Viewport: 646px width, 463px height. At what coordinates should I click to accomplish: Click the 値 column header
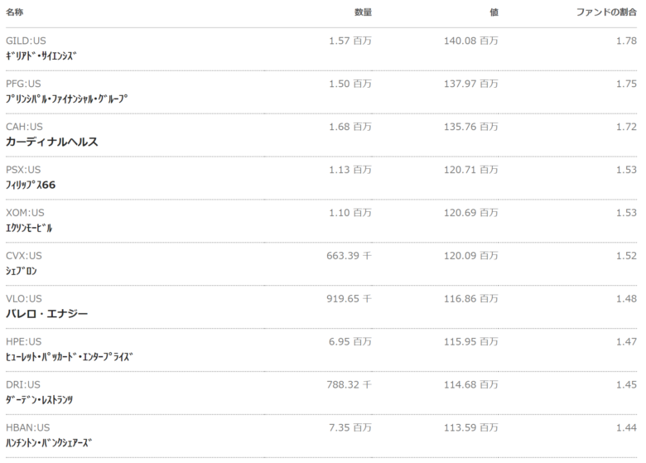(x=494, y=12)
